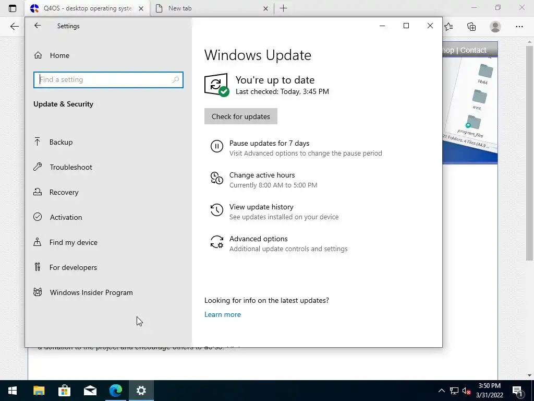Click the pause circle icon
Image resolution: width=534 pixels, height=401 pixels.
pyautogui.click(x=216, y=146)
